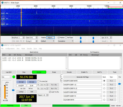Click the Rx ← Tx transfer button
Screen dimensions: 123x107
(54, 89)
